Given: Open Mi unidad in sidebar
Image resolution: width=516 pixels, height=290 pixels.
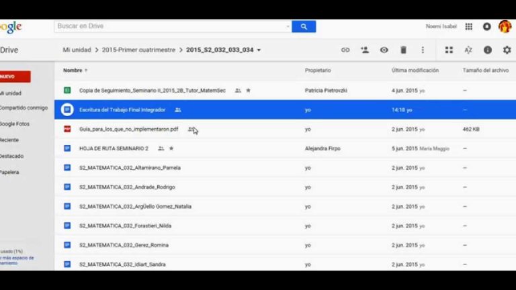Looking at the screenshot, I should tap(11, 93).
